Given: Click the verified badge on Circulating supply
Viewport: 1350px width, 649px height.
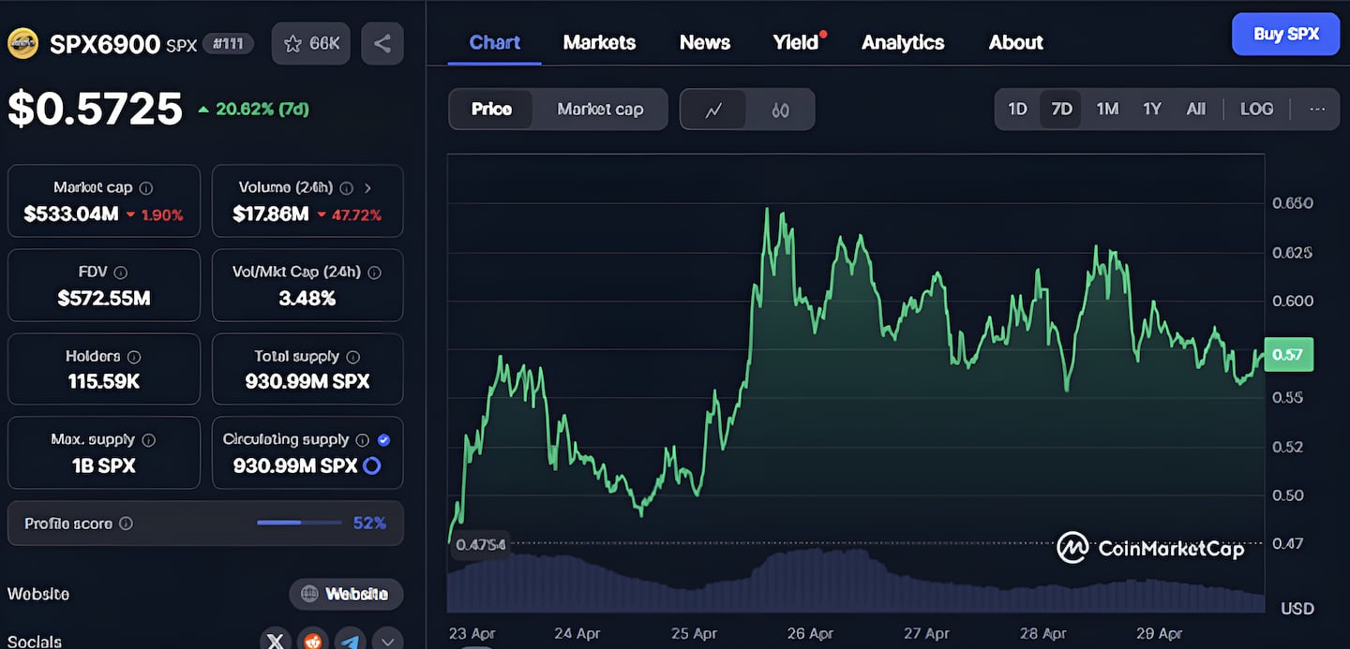Looking at the screenshot, I should 383,440.
